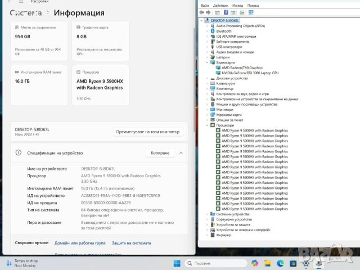The image size is (360, 270).
Task: Open the Copilot icon on the taskbar
Action: 255,263
